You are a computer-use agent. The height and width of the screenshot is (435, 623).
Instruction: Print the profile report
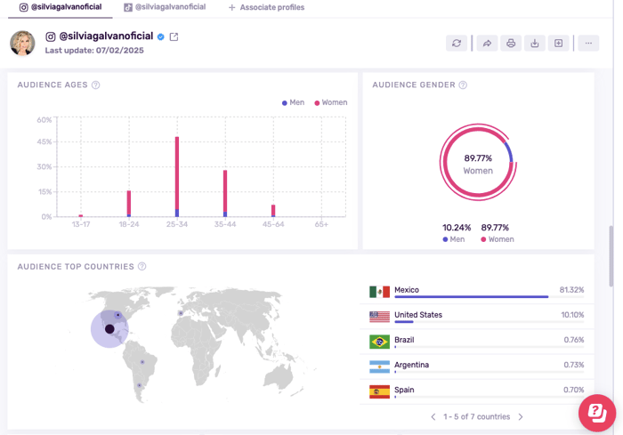pos(511,43)
